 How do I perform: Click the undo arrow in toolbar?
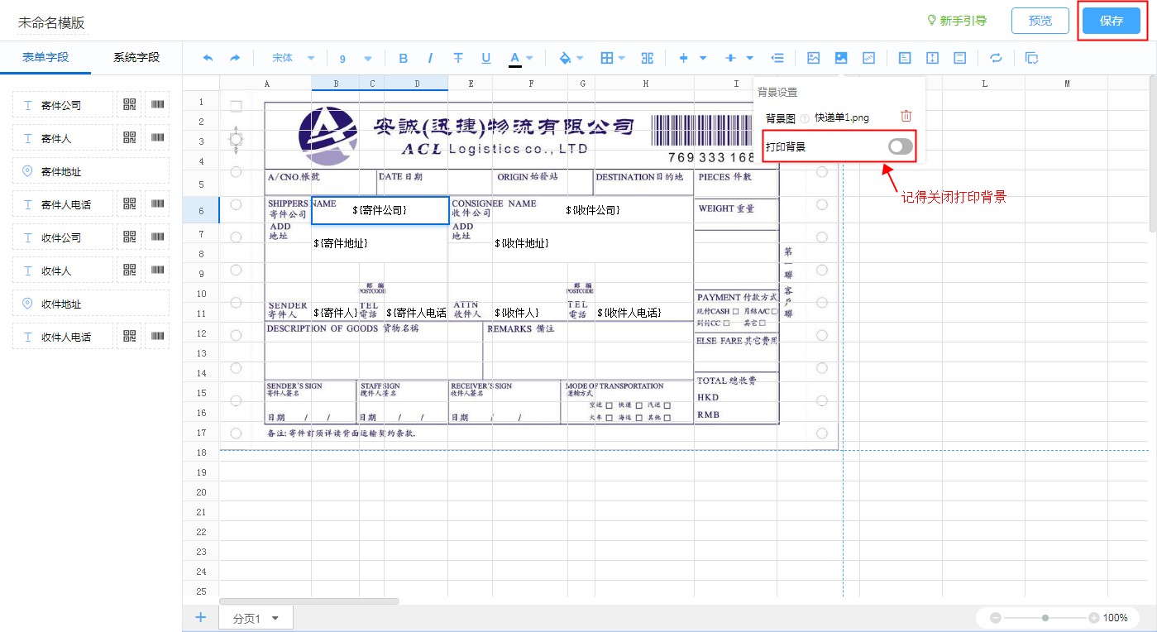pyautogui.click(x=208, y=58)
